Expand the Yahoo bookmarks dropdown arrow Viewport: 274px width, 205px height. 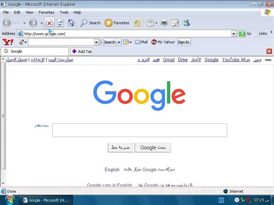(130, 42)
